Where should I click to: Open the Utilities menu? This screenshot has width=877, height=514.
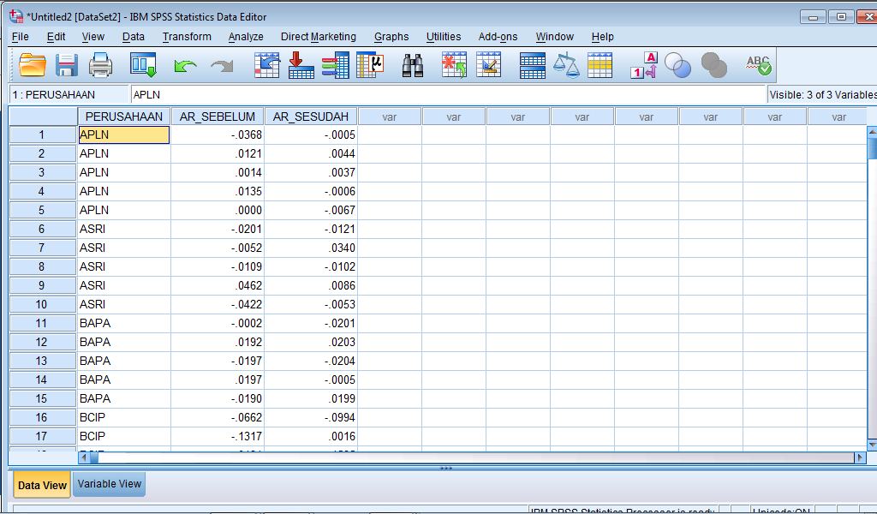[444, 37]
